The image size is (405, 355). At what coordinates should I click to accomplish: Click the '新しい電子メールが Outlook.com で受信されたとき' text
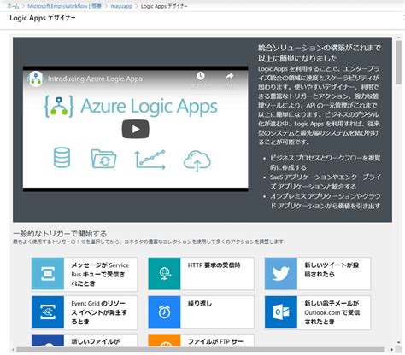pyautogui.click(x=332, y=312)
